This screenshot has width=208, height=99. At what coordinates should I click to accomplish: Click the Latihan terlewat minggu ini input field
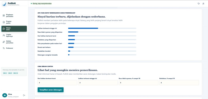tap(98, 83)
